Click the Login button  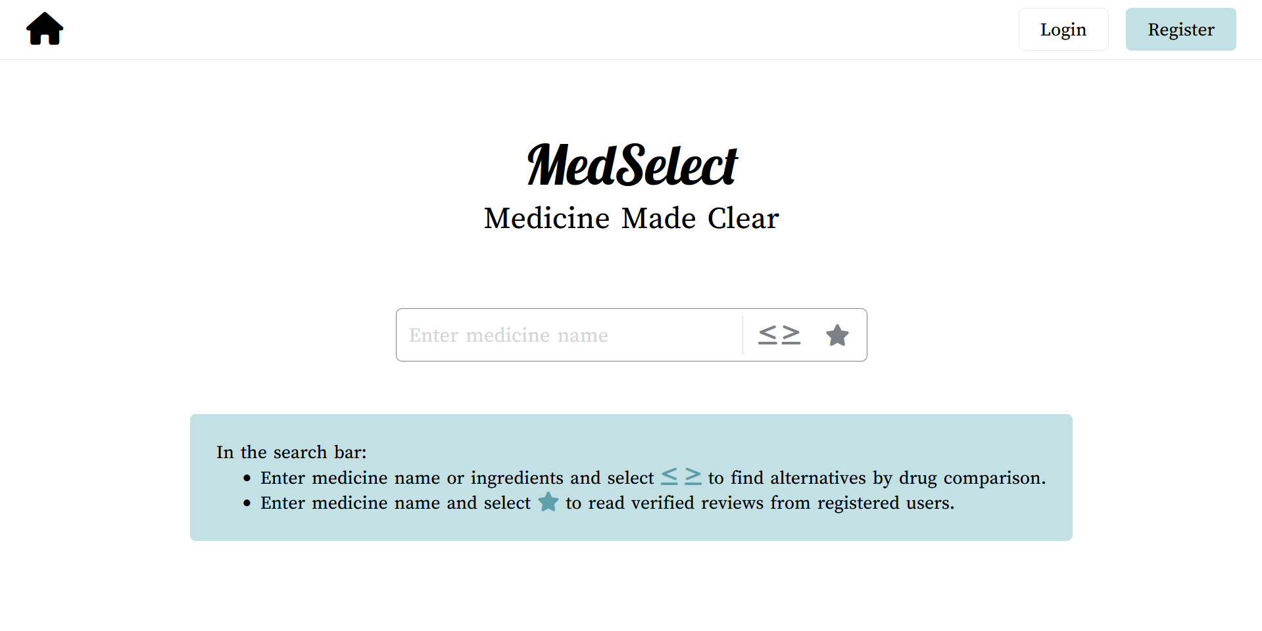click(1063, 29)
